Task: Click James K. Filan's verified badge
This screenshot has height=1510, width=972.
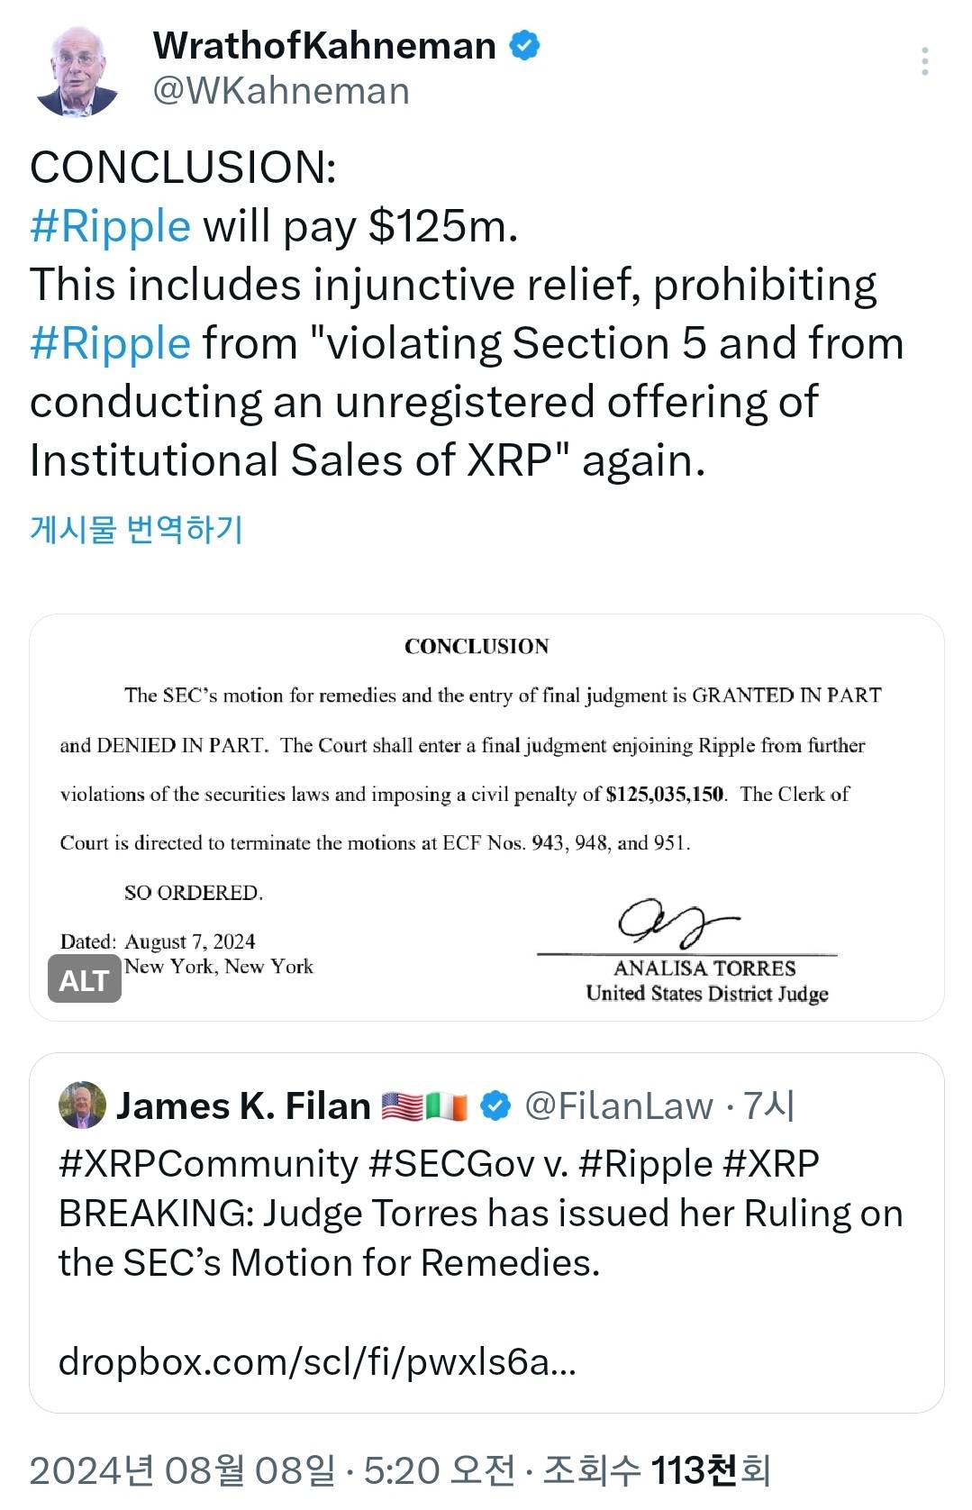Action: (495, 1105)
